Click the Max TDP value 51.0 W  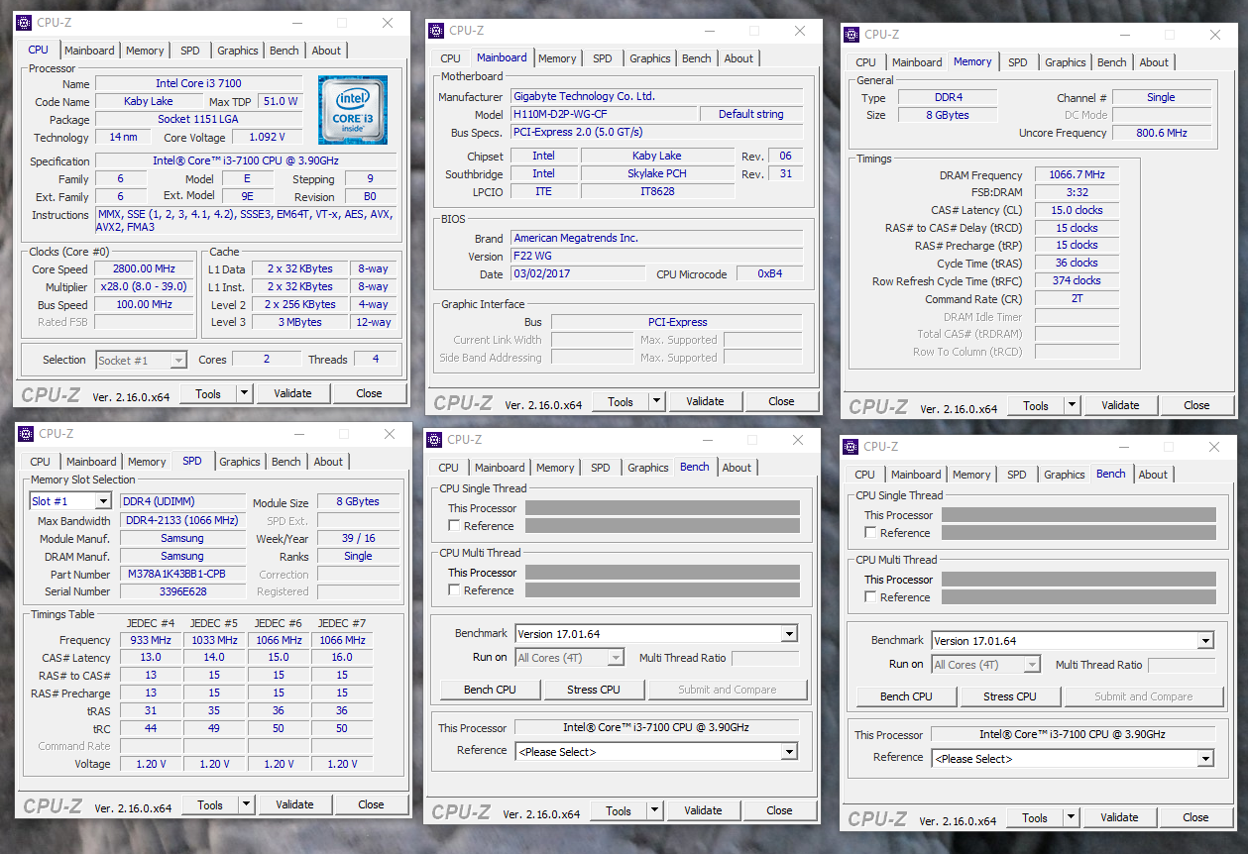(280, 101)
